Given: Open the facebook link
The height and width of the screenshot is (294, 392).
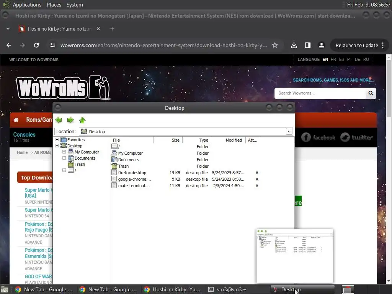Looking at the screenshot, I should 318,137.
